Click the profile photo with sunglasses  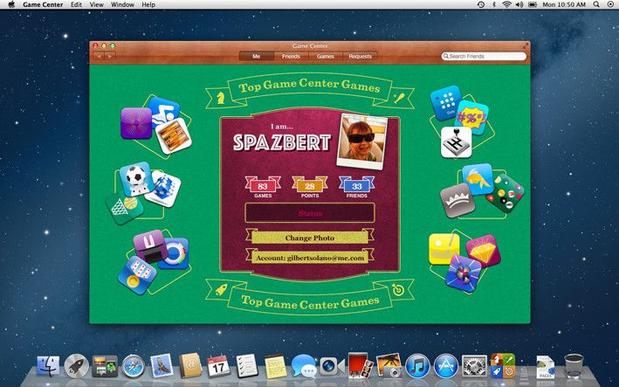[x=362, y=142]
